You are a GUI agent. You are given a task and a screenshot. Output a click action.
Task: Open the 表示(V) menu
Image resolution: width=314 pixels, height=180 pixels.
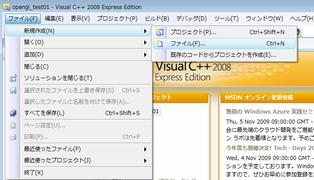point(80,19)
